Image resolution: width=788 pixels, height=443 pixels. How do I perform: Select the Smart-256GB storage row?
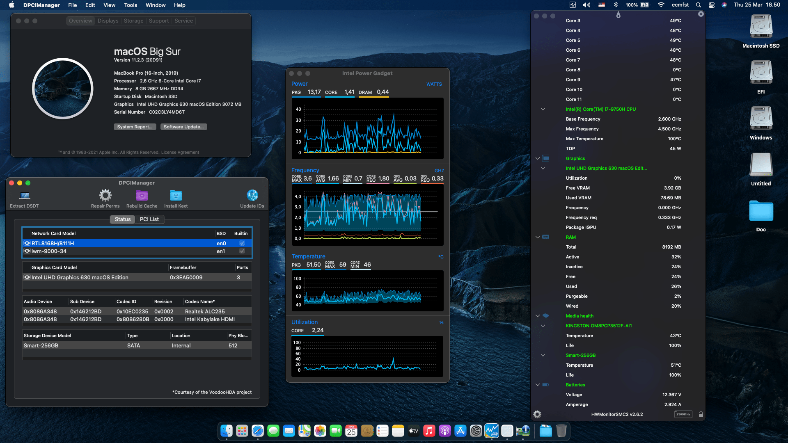[137, 345]
